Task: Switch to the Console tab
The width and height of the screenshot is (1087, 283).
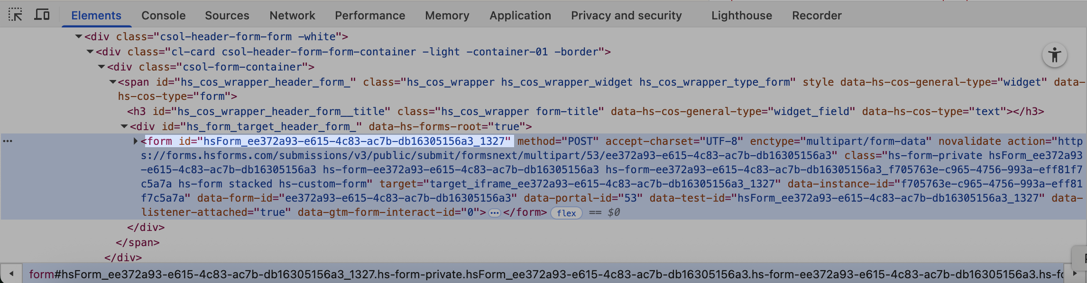Action: tap(163, 15)
